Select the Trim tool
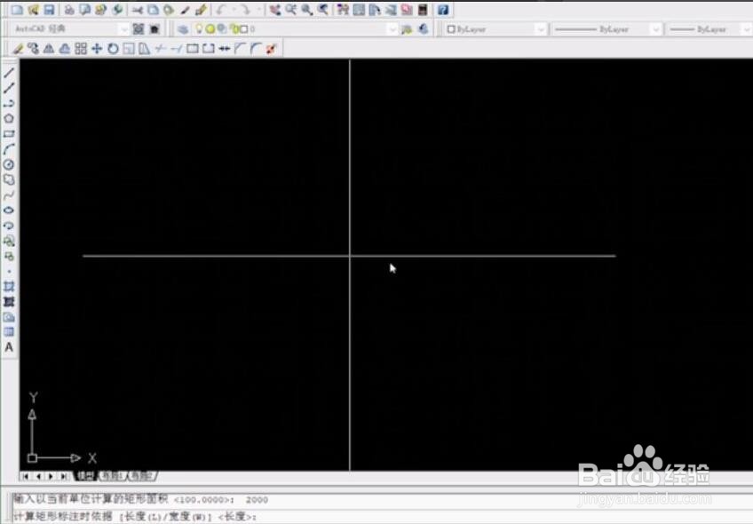Image resolution: width=753 pixels, height=524 pixels. tap(161, 49)
